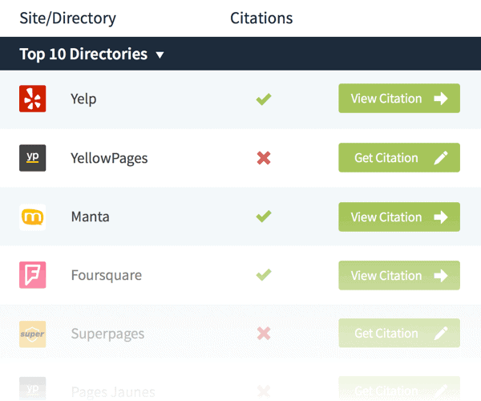This screenshot has height=401, width=481.
Task: Select the Yelp directory name
Action: [83, 99]
